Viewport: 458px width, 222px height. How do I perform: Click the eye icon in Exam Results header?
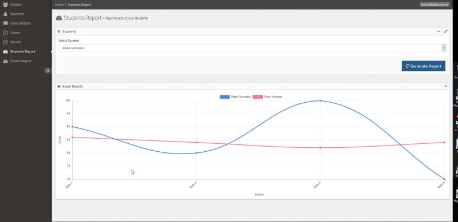(x=59, y=87)
